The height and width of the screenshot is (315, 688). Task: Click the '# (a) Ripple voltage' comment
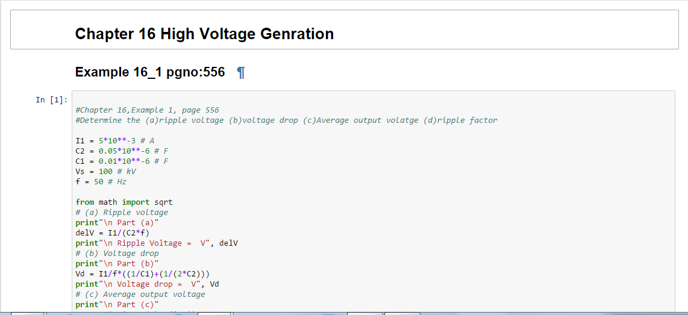tap(122, 213)
